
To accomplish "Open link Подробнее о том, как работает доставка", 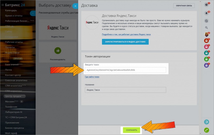I will [126, 35].
